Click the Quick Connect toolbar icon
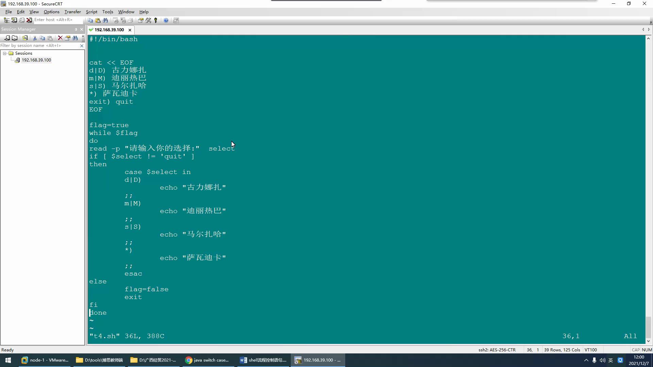Screen dimensions: 653x367 pyautogui.click(x=14, y=20)
